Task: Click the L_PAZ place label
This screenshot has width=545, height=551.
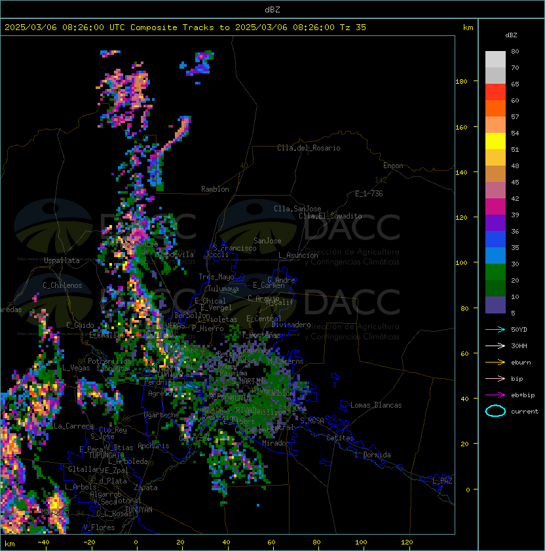Action: [442, 481]
